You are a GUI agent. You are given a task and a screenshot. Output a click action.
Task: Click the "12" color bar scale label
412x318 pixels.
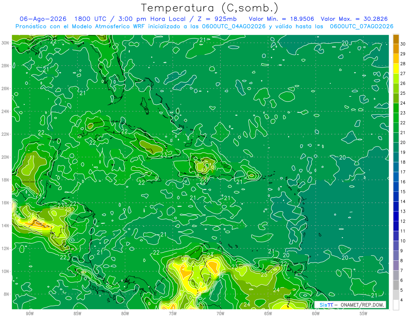[403, 221]
